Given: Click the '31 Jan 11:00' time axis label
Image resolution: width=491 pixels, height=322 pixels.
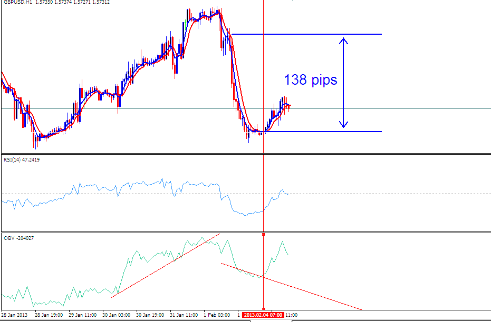Looking at the screenshot, I should click(184, 315).
